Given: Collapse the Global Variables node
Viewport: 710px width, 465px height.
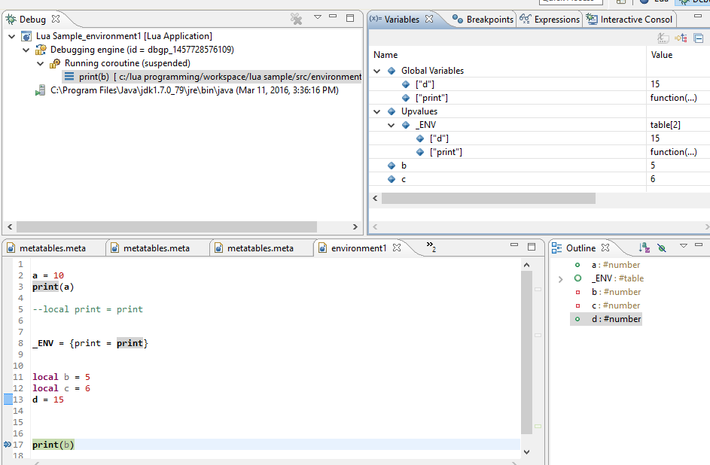Looking at the screenshot, I should point(376,71).
